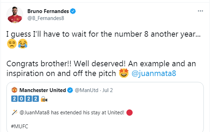Click the unamused face emoji
Image resolution: width=212 pixels, height=132 pixels.
[x=11, y=44]
